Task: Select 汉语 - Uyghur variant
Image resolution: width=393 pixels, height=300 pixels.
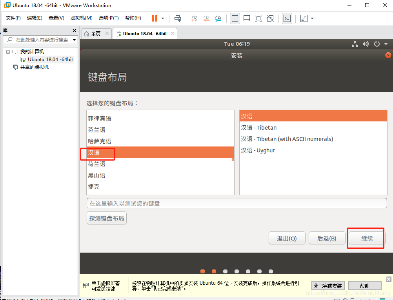Action: [x=313, y=150]
